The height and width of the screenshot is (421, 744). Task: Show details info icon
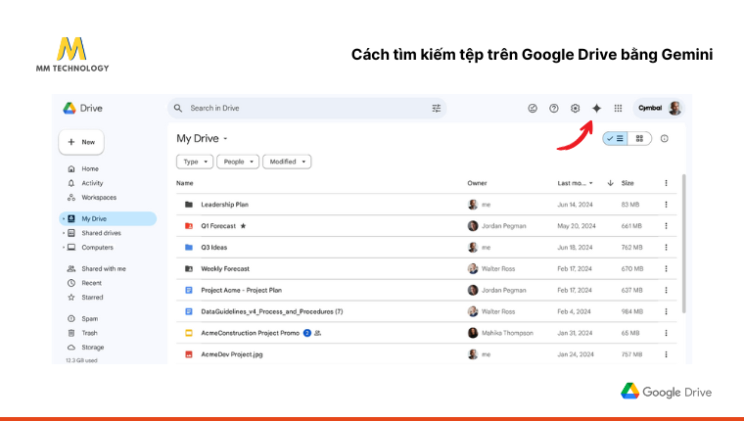point(665,139)
